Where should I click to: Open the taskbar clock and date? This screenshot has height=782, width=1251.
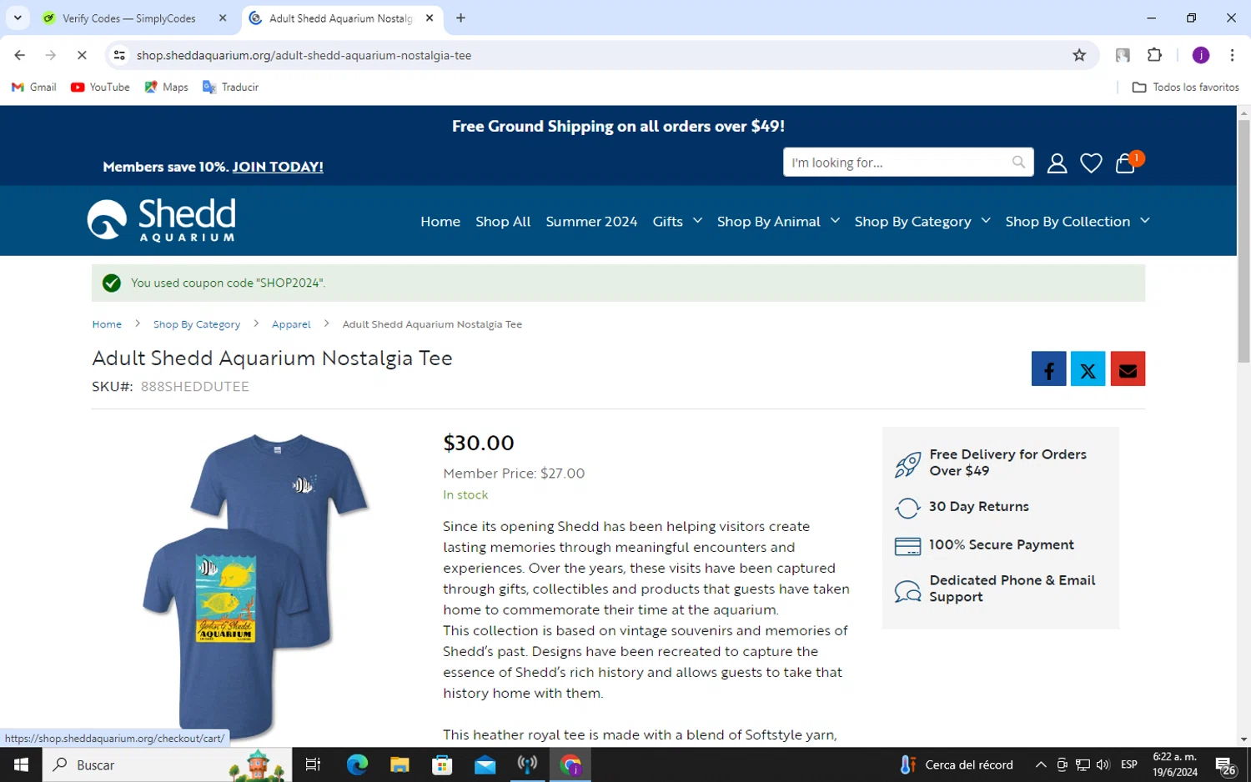[1174, 764]
